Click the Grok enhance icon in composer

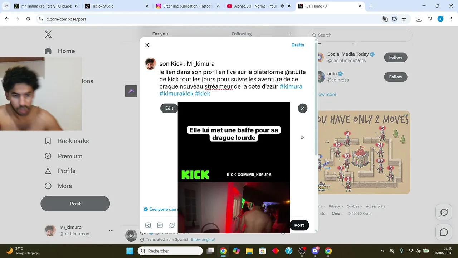click(x=172, y=225)
